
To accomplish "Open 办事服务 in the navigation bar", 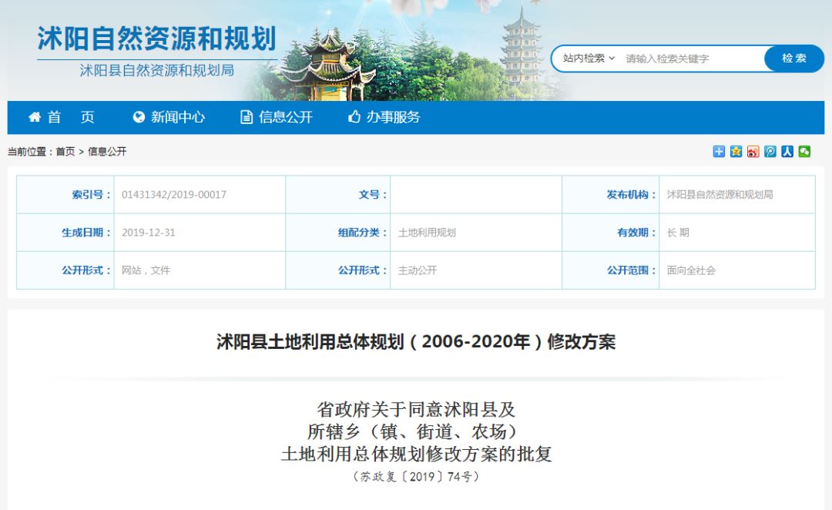I will pos(393,117).
